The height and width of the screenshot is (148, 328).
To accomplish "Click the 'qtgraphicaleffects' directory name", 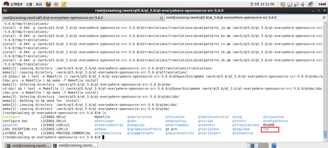I will (144, 129).
